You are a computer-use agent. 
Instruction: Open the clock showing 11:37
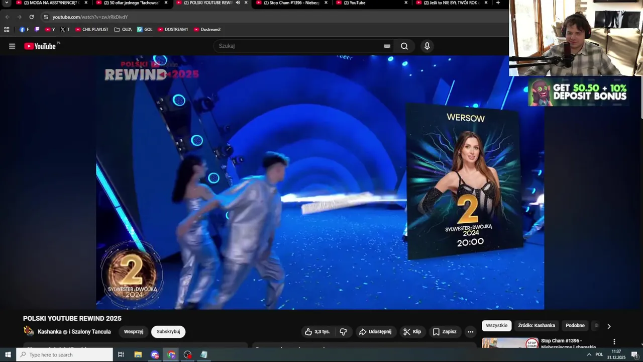(x=616, y=354)
